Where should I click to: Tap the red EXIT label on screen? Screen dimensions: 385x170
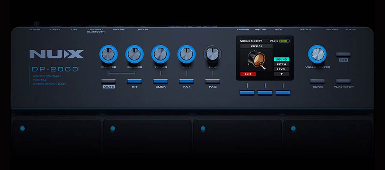point(248,74)
